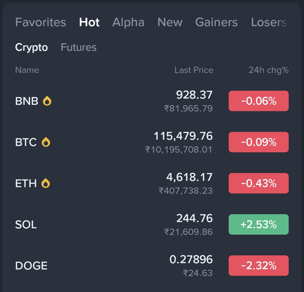Screen dimensions: 304x292
Task: Sort by Last Price header
Action: pos(194,70)
